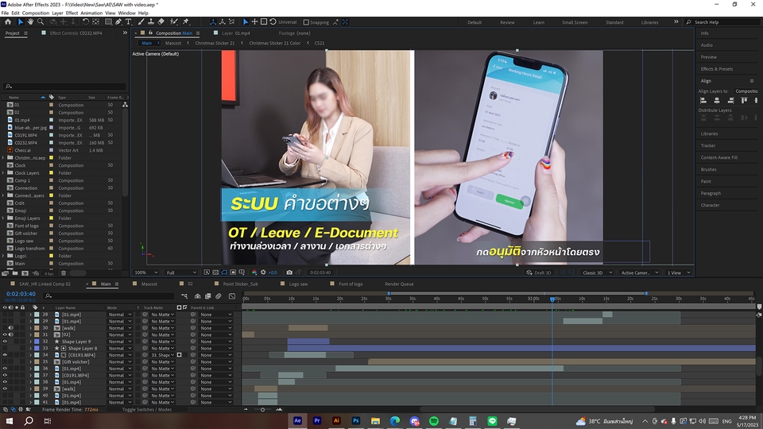
Task: Open the composition flowchart icon in timeline
Action: click(184, 296)
